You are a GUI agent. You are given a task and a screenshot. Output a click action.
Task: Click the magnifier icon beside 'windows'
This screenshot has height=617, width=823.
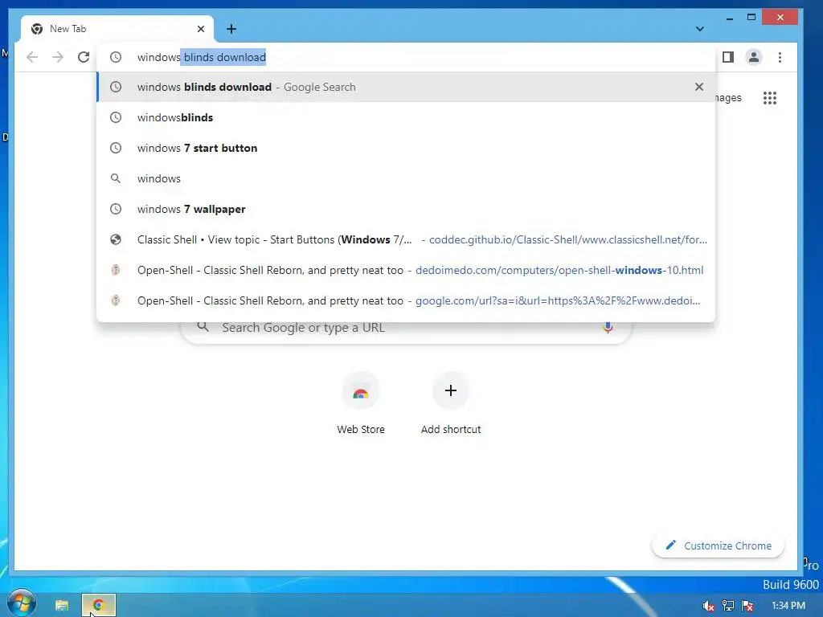(116, 178)
